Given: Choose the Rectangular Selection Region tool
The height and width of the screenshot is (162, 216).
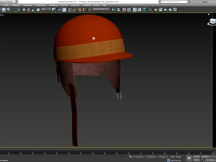Looking at the screenshot, I should coord(13,10).
